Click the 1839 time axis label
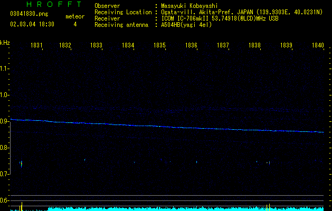This screenshot has width=332, height=211. (286, 45)
